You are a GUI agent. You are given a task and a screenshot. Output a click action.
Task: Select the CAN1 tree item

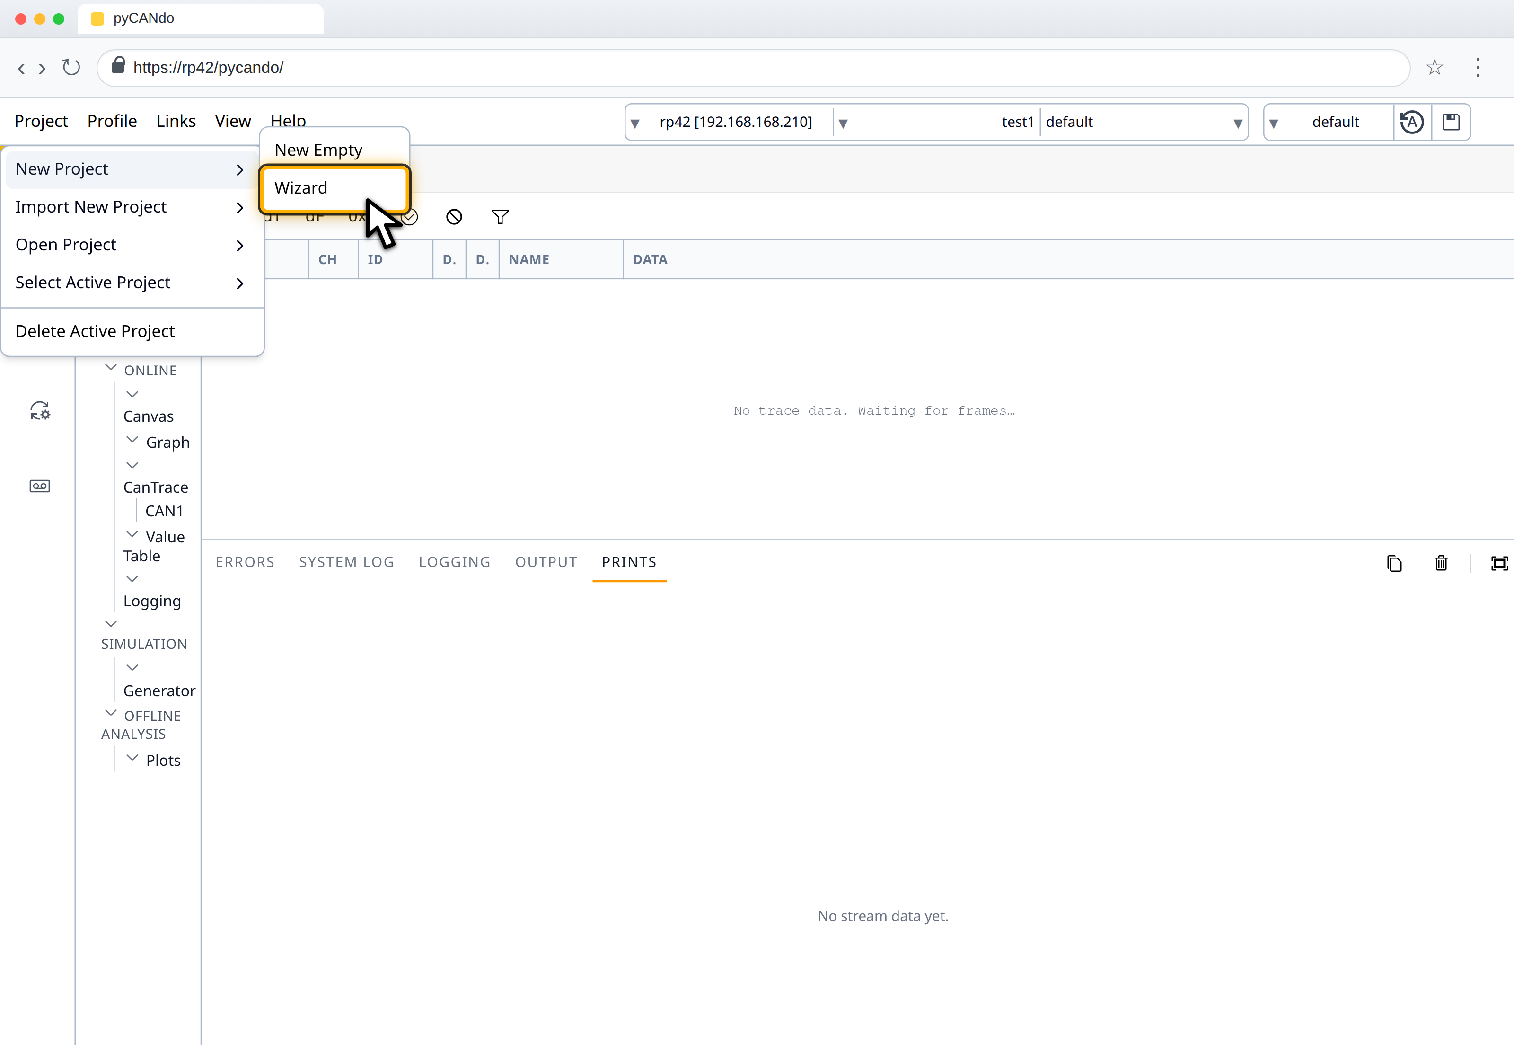coord(164,511)
